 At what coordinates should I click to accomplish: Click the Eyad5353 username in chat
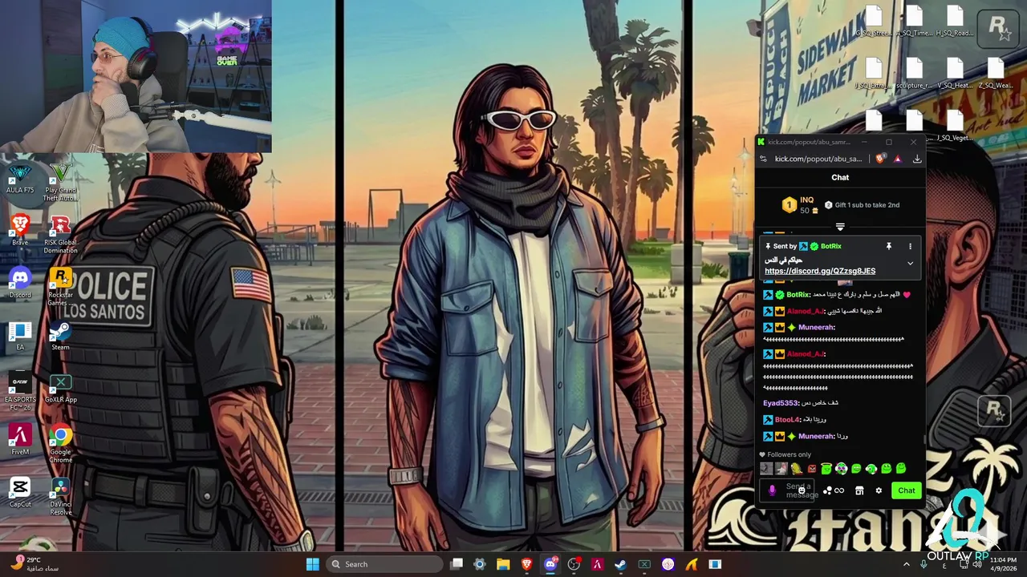[780, 403]
